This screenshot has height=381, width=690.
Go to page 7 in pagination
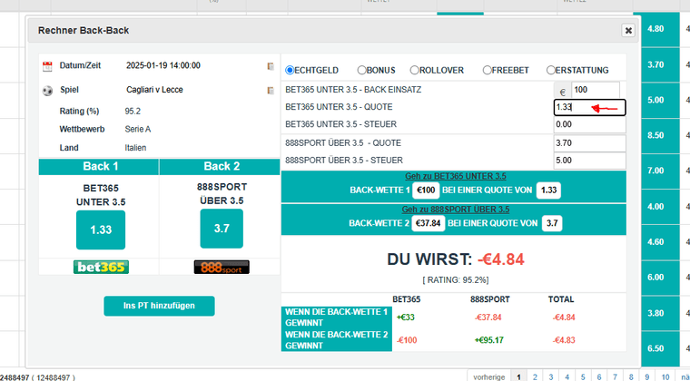point(615,376)
